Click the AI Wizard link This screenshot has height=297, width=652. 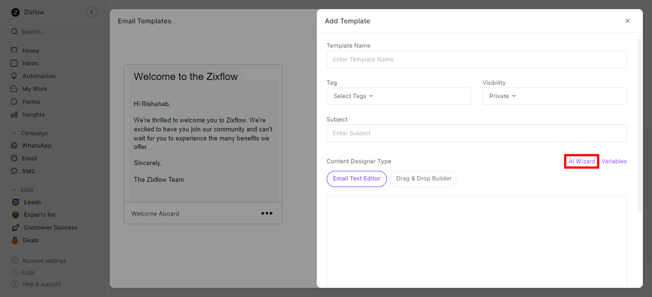pyautogui.click(x=581, y=161)
